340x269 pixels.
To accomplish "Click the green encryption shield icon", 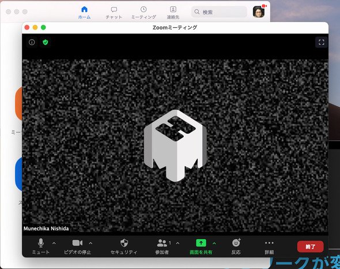I will (46, 42).
